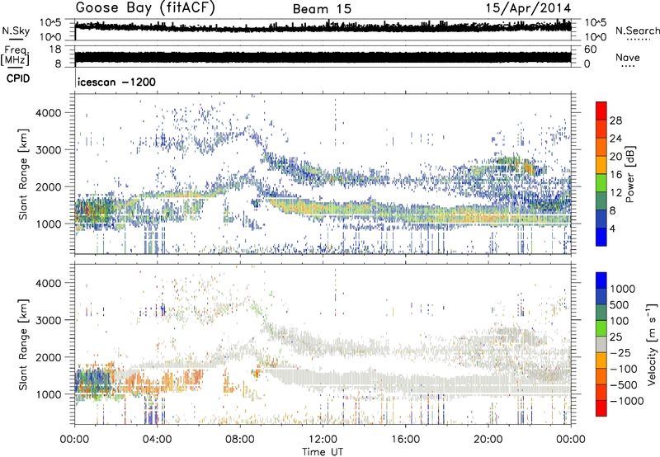Screen dimensions: 660x457
Task: Click the 'Beam 15' label
Action: click(322, 9)
